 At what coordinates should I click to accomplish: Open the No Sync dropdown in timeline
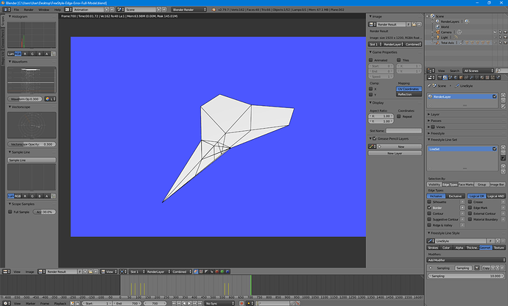pyautogui.click(x=219, y=303)
